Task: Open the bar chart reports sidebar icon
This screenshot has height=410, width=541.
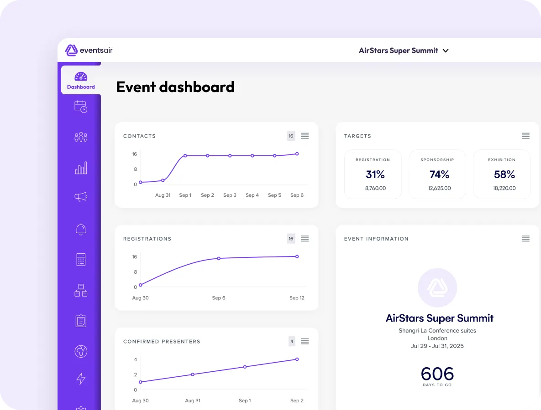Action: coord(81,168)
